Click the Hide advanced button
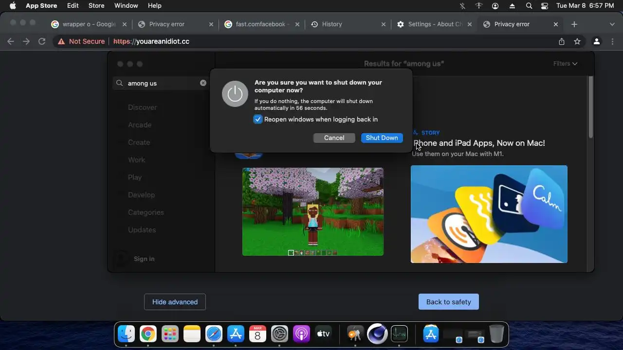Image resolution: width=623 pixels, height=350 pixels. (x=175, y=301)
